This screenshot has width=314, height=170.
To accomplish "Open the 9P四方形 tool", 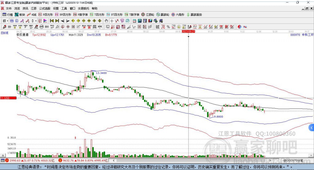I will point(63,15).
